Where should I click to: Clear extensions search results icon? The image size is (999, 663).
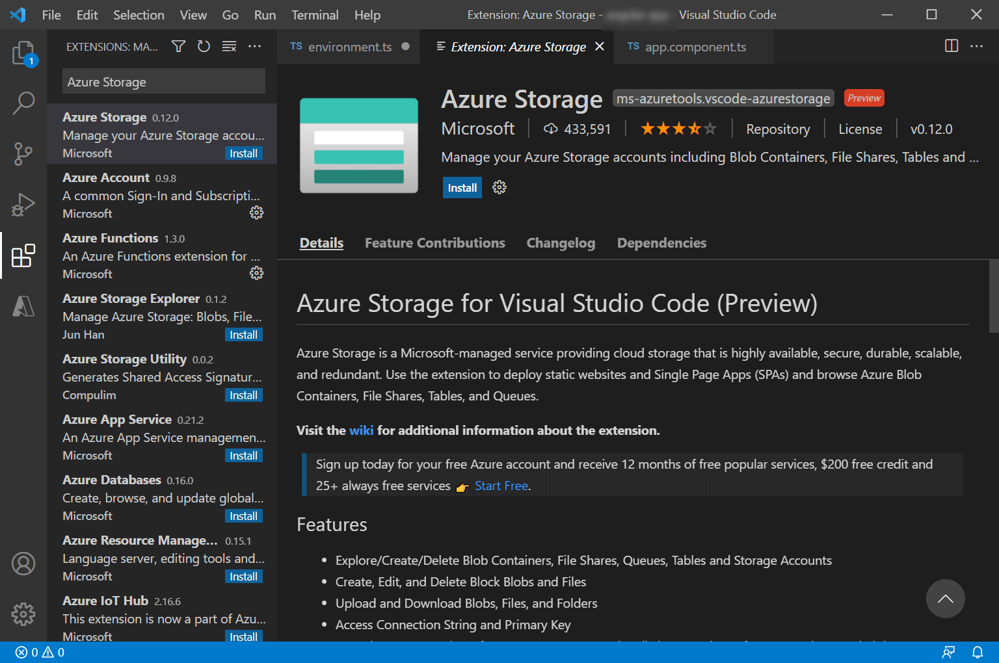click(x=229, y=46)
